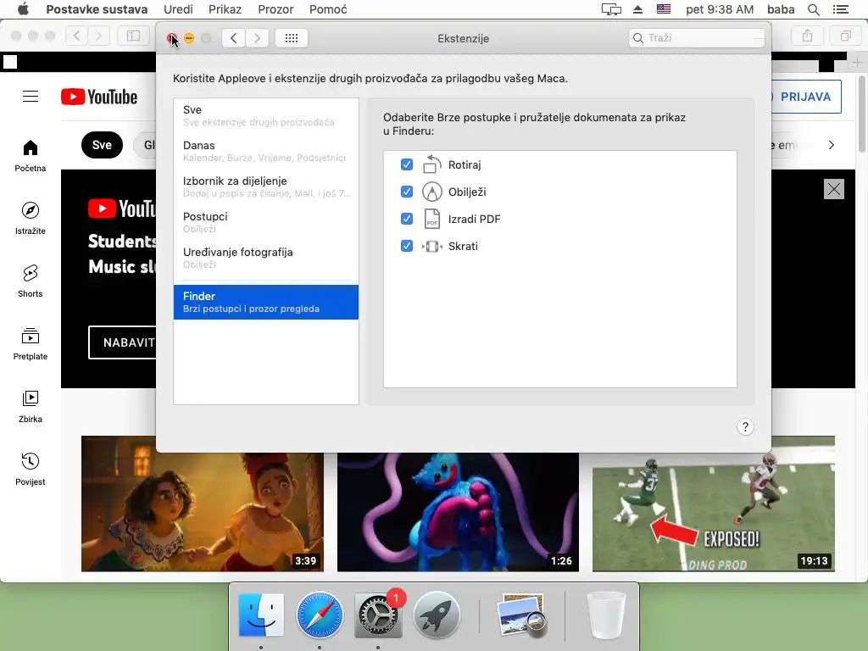
Task: Click the eject icon in menu bar
Action: click(637, 9)
